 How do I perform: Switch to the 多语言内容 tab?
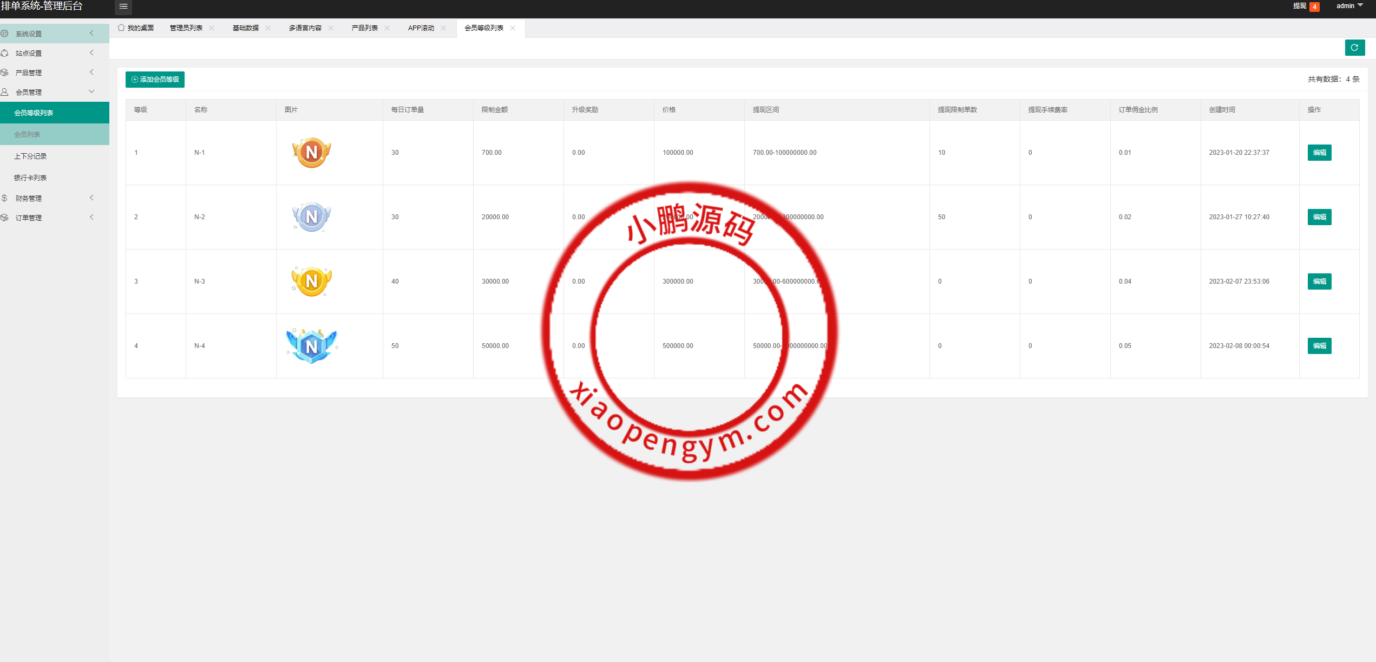305,28
